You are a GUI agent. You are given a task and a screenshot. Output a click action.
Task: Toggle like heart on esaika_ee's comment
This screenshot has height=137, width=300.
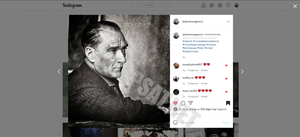pos(226,79)
